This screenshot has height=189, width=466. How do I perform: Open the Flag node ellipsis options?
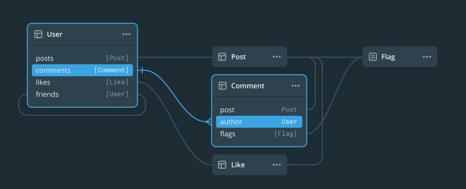pyautogui.click(x=427, y=57)
